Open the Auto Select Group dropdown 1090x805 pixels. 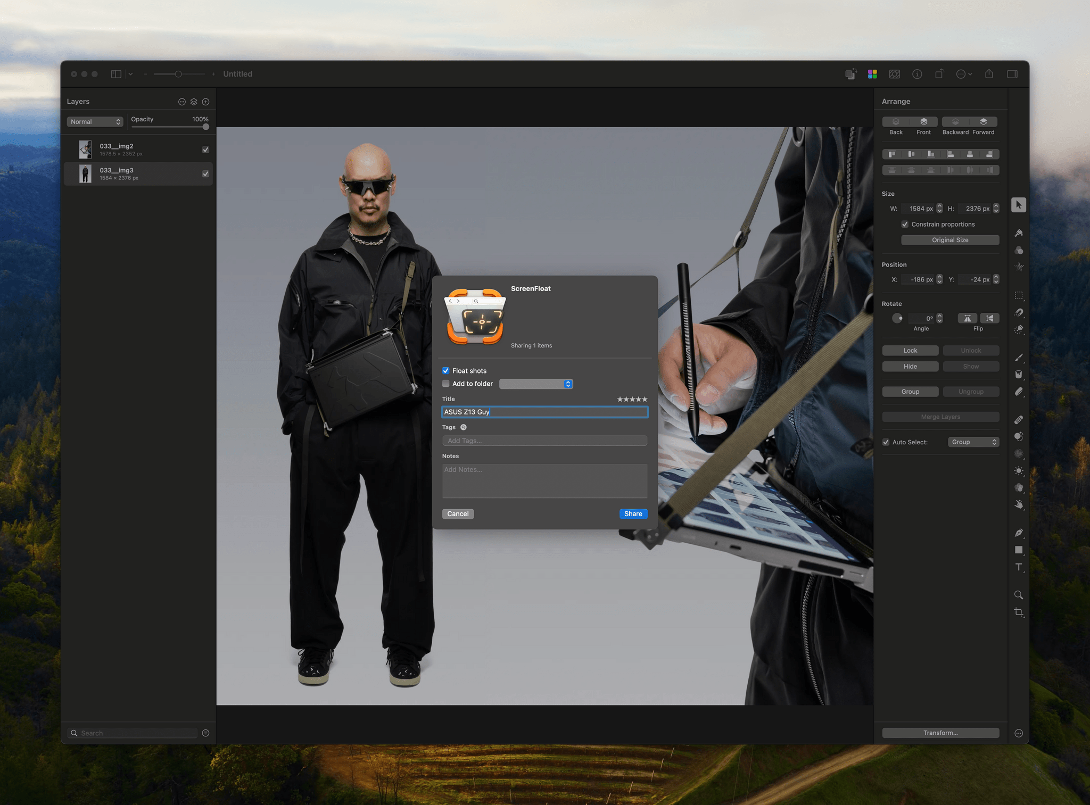[x=973, y=442]
